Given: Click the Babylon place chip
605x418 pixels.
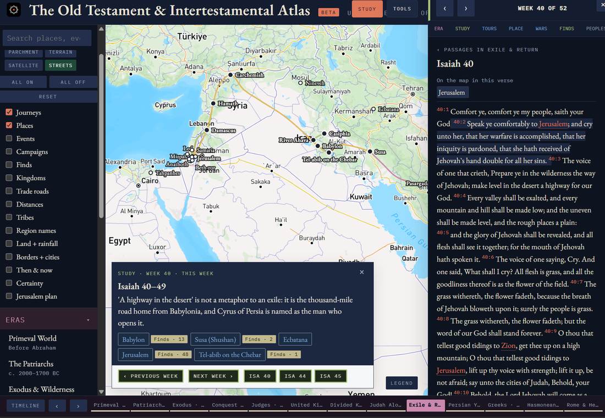Looking at the screenshot, I should click(x=134, y=339).
